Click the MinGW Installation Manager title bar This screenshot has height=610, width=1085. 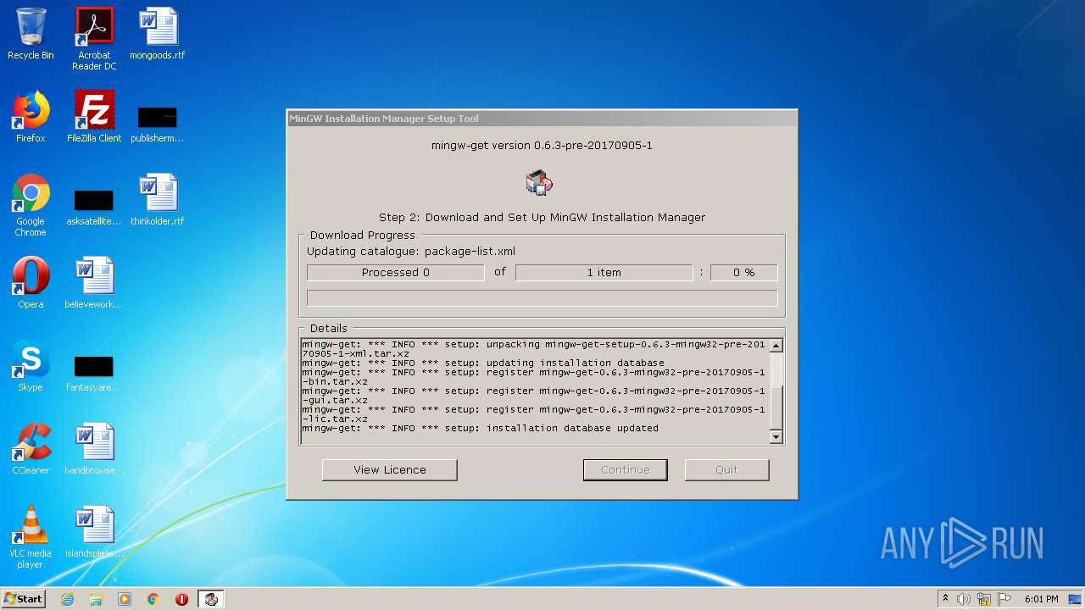(542, 119)
